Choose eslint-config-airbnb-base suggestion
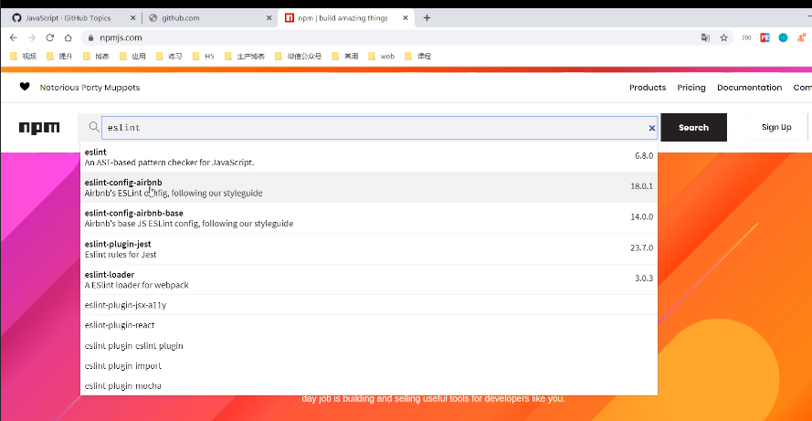Screen dimensions: 812x421 click(x=369, y=218)
